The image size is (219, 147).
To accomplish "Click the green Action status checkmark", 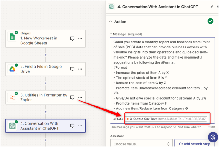I will point(210,21).
